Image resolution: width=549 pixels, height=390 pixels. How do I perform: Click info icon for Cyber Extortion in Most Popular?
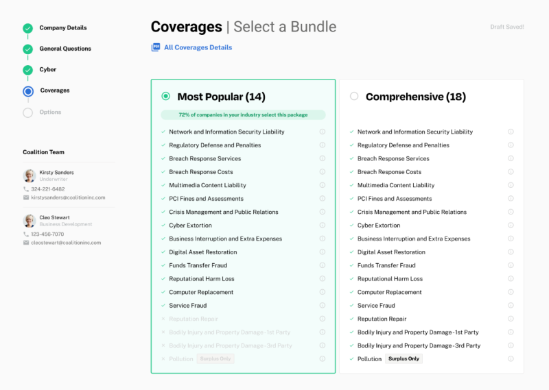tap(323, 226)
